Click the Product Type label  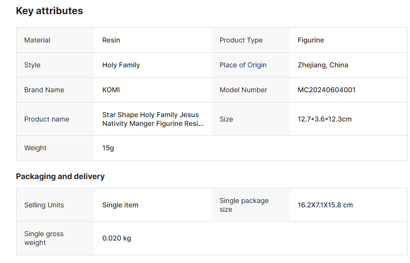click(241, 40)
